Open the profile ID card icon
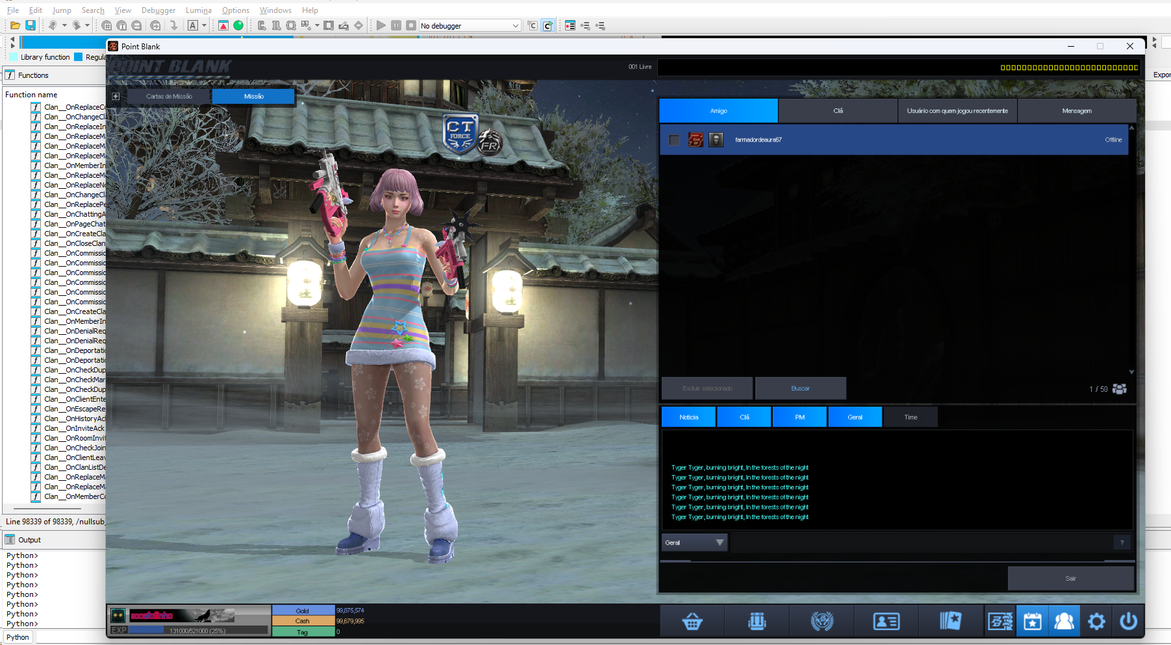The height and width of the screenshot is (645, 1171). (x=886, y=622)
